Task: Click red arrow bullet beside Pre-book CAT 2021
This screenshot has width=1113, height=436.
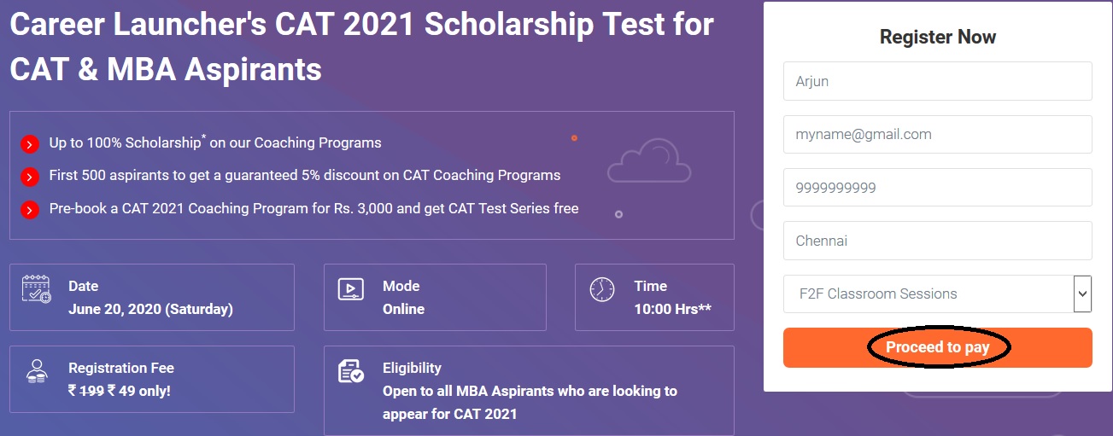Action: [x=30, y=210]
